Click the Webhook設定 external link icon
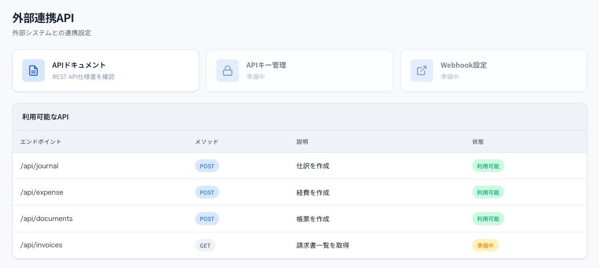Image resolution: width=599 pixels, height=268 pixels. [422, 71]
